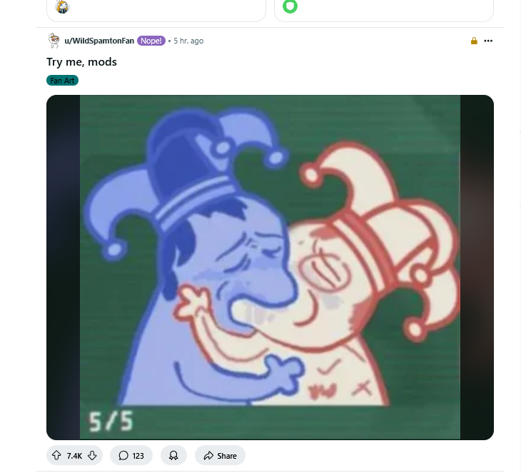
Task: Visit the u/WildSpamtonFan username link
Action: coord(99,41)
